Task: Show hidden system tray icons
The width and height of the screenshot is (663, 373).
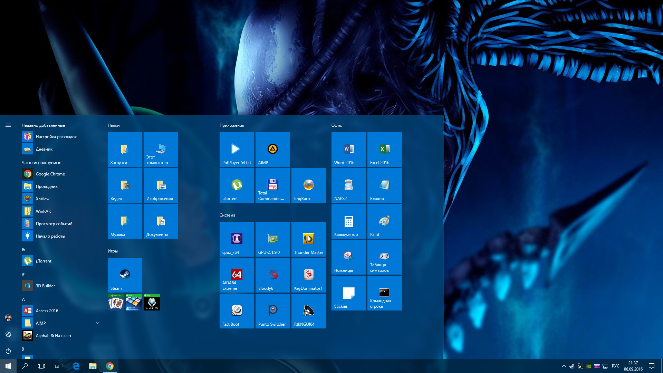Action: [x=564, y=366]
